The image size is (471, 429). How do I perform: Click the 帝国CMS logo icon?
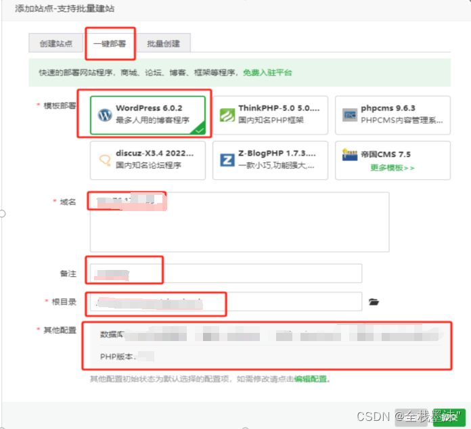click(350, 155)
